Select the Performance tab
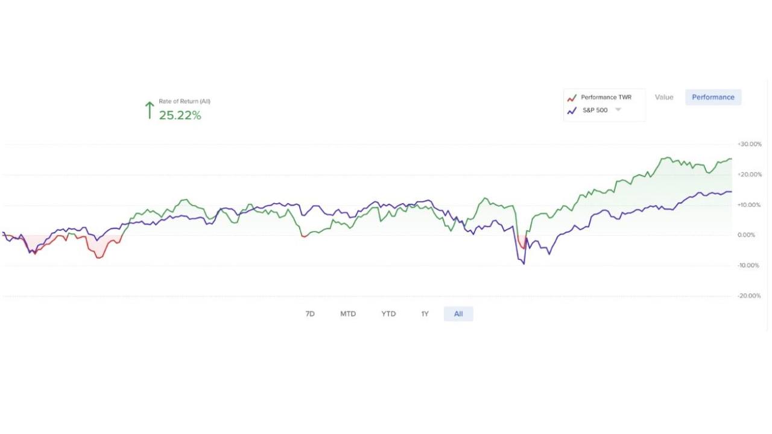 click(713, 97)
